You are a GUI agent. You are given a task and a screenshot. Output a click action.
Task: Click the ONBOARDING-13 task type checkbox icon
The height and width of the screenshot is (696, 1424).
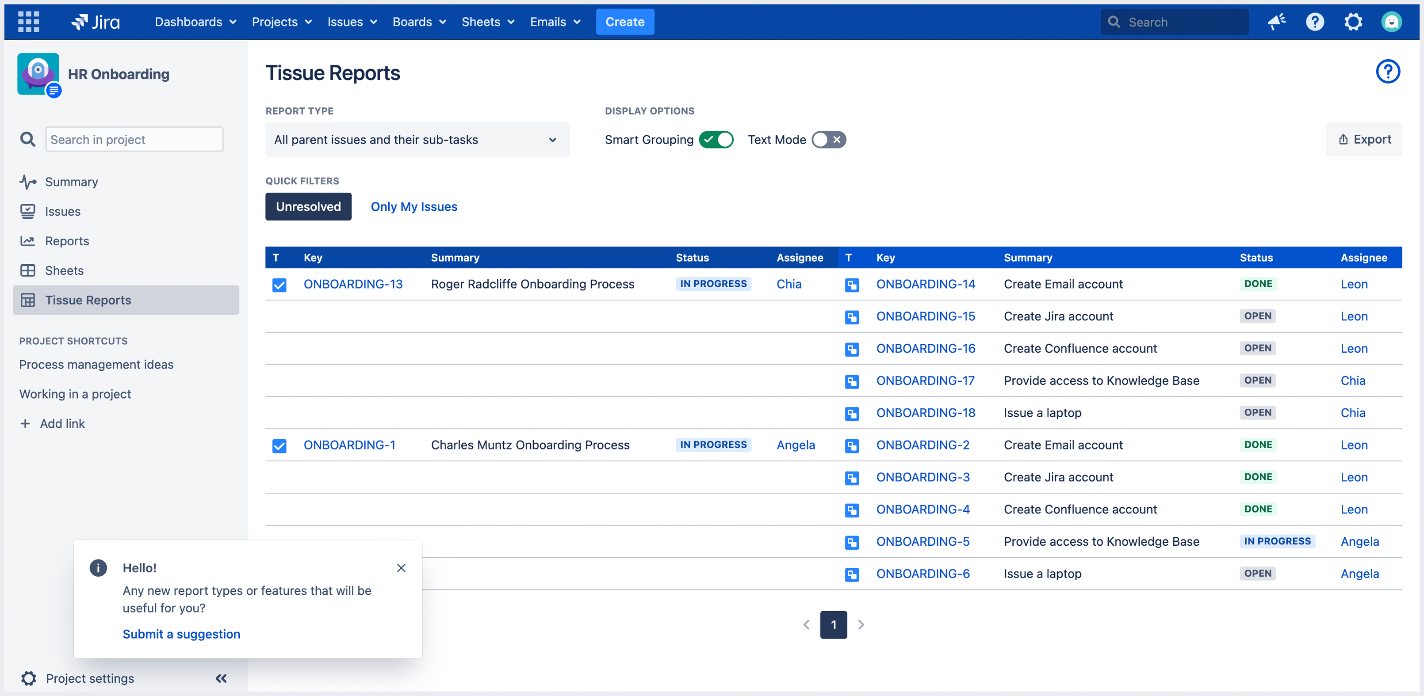(x=279, y=285)
